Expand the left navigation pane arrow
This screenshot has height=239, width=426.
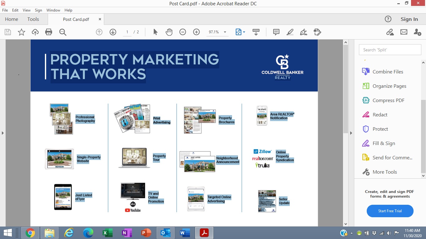tap(3, 133)
